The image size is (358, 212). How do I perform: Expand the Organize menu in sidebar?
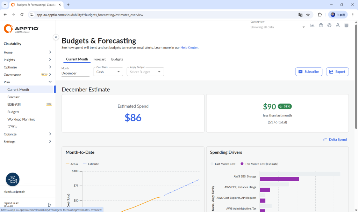point(28,134)
